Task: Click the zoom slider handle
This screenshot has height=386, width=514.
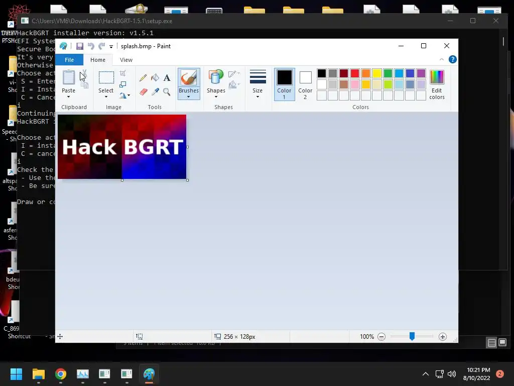Action: tap(412, 336)
